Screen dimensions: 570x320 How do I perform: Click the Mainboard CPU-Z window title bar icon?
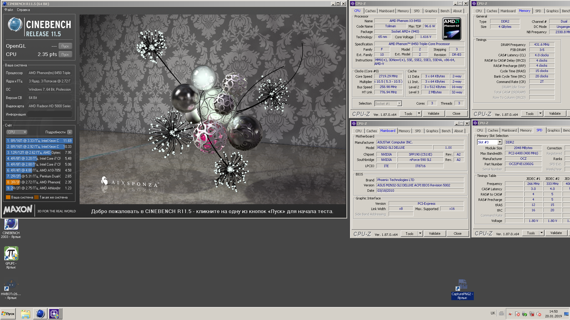pos(354,124)
